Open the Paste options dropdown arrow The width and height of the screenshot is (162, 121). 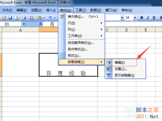point(44,18)
